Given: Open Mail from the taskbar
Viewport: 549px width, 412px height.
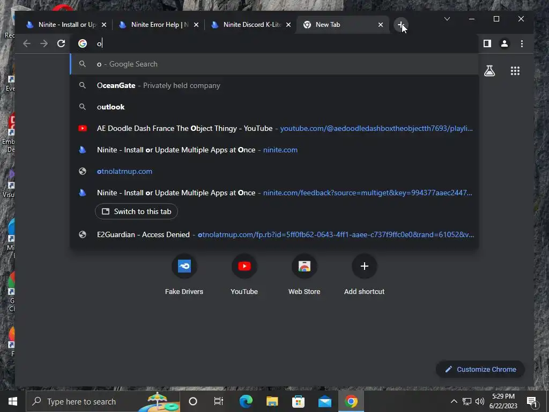Looking at the screenshot, I should (x=325, y=401).
